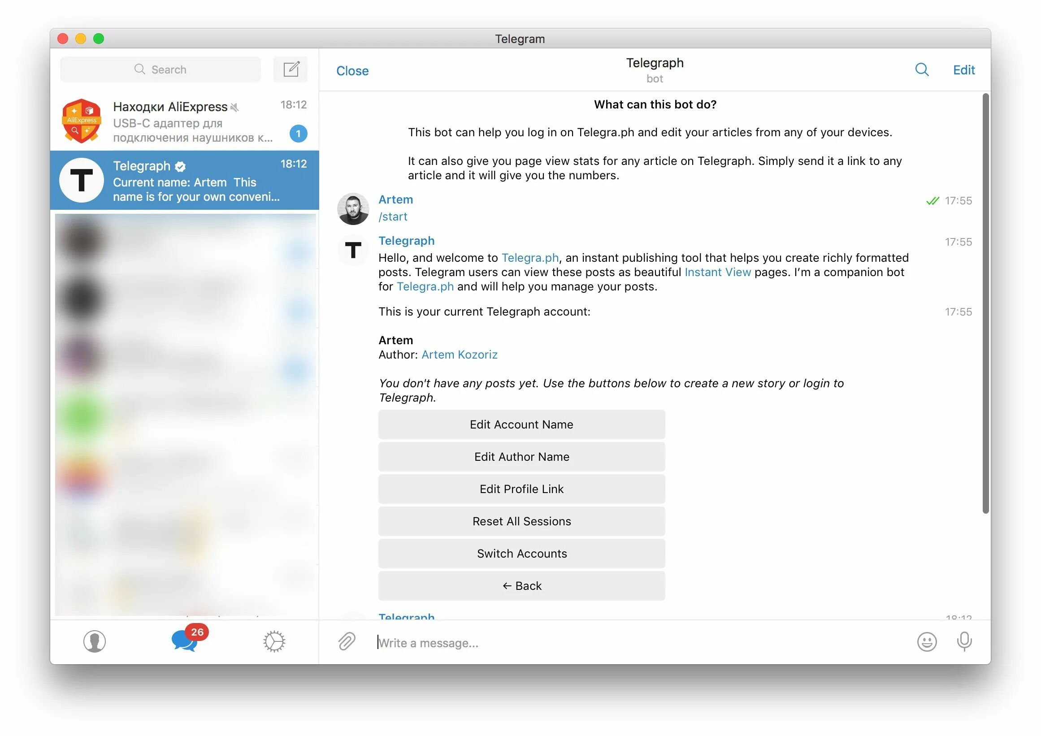Click the green read checkmarks at 17:55

pyautogui.click(x=932, y=201)
